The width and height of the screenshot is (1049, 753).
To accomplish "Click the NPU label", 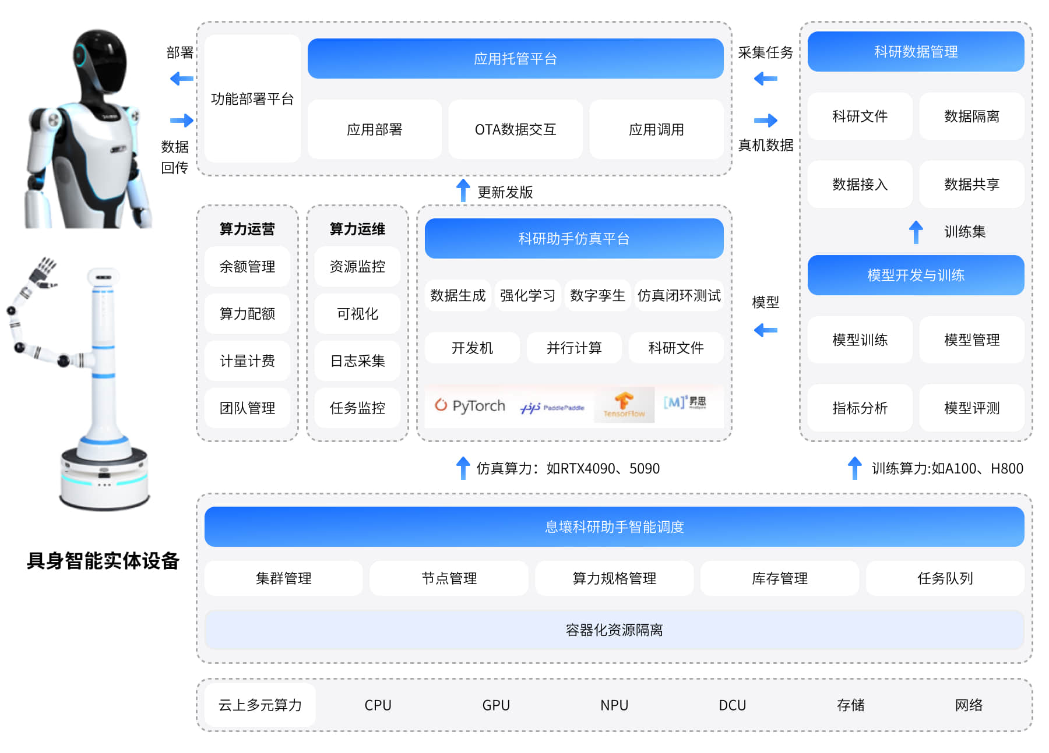I will coord(614,705).
